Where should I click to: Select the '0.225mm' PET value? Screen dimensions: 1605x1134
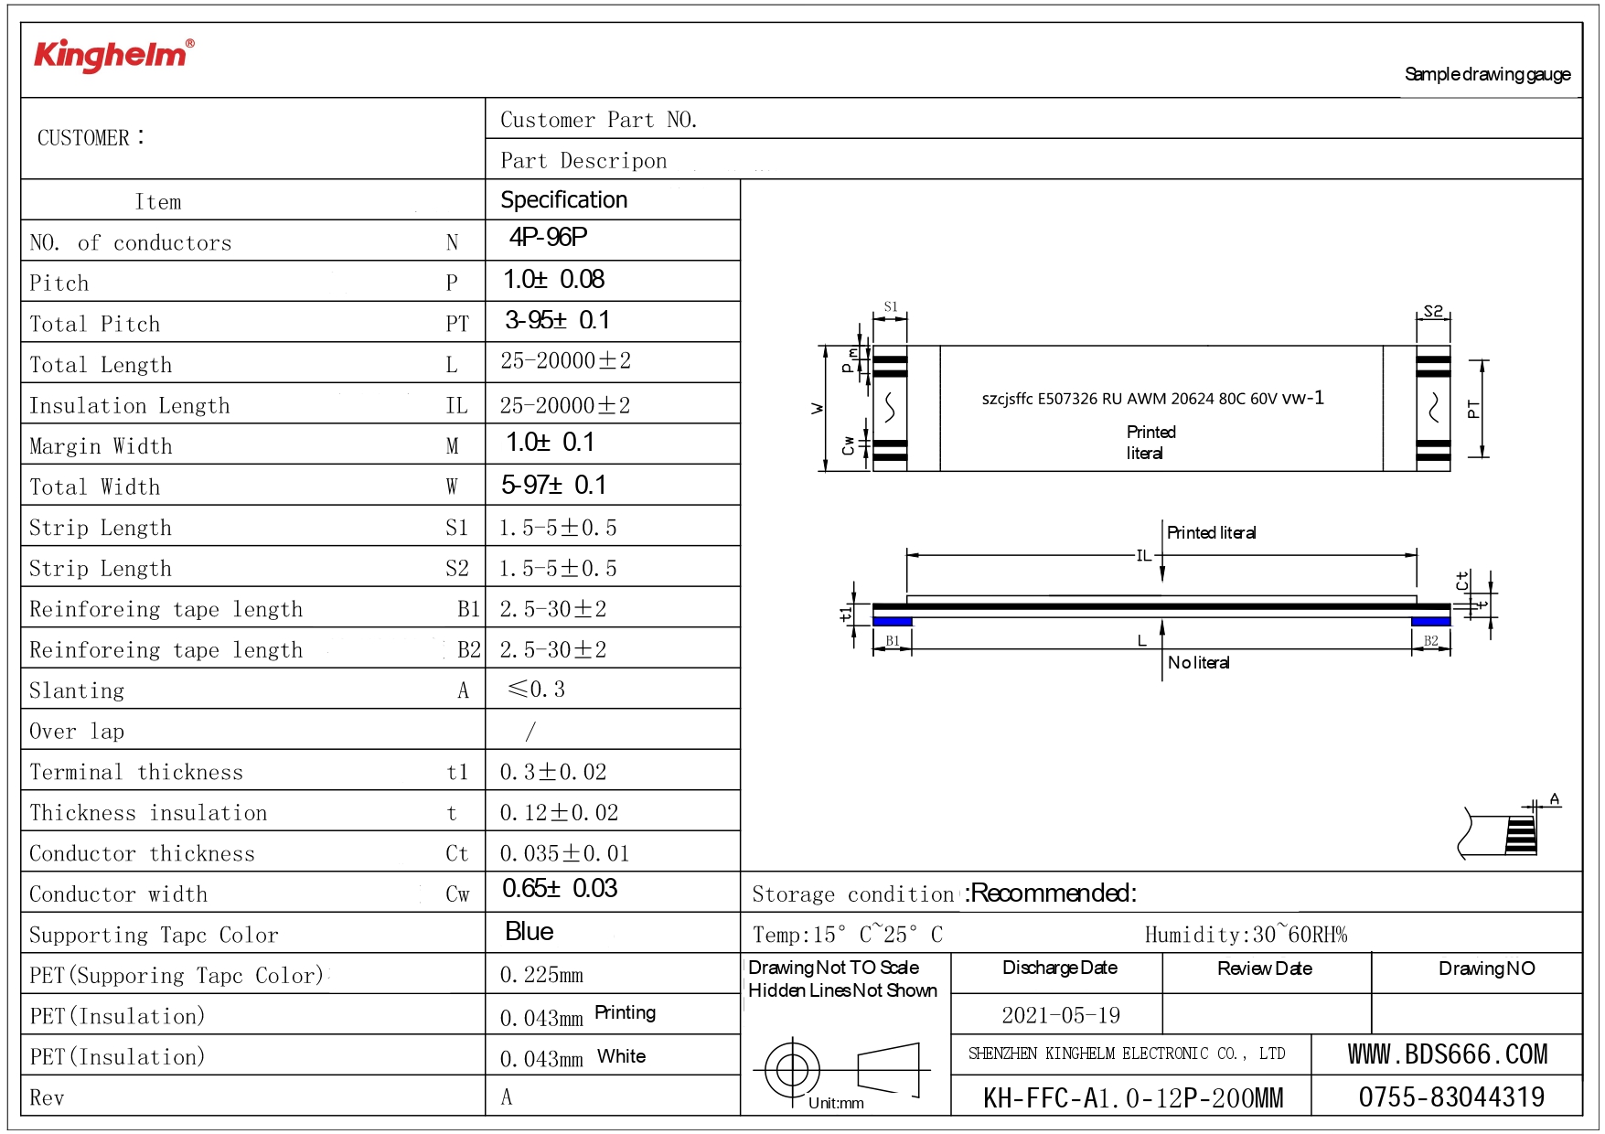click(541, 975)
